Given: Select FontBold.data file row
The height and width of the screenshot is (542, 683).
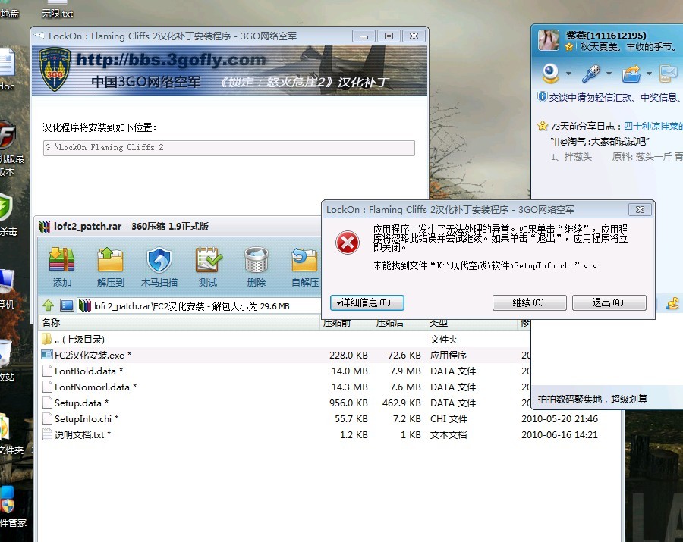Looking at the screenshot, I should [283, 371].
